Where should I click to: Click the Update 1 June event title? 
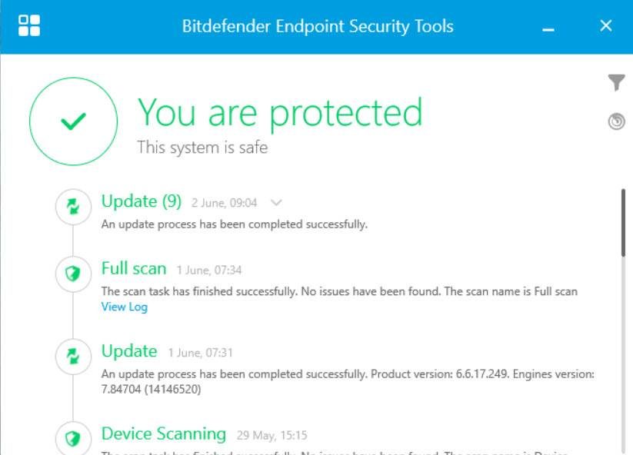(129, 351)
